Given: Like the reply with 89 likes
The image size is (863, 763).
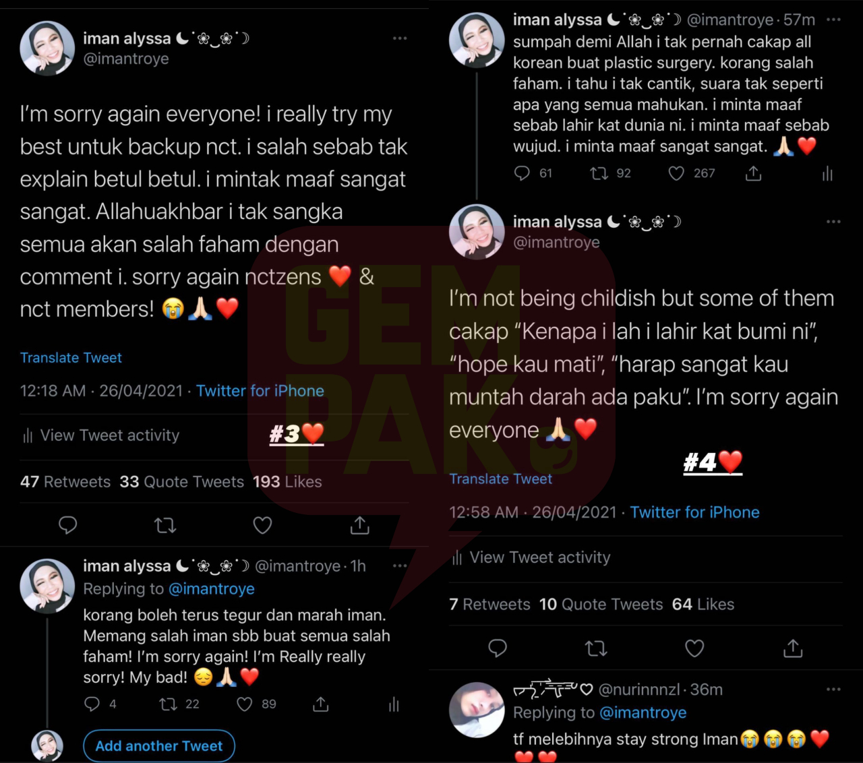Looking at the screenshot, I should 245,704.
